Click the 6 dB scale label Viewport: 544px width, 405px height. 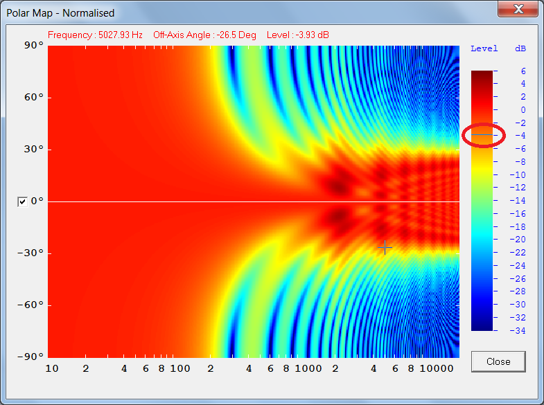point(523,71)
